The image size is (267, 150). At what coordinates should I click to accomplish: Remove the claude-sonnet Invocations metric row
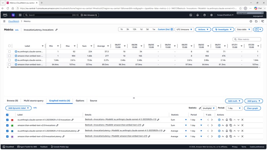(242, 120)
